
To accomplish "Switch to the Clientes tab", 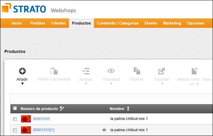I will 58,23.
